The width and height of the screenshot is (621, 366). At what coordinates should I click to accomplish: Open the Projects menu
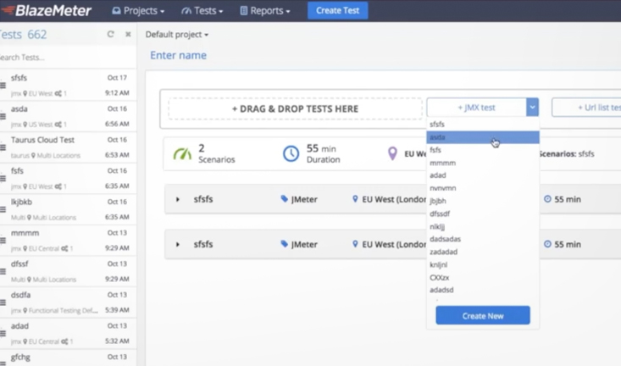138,11
